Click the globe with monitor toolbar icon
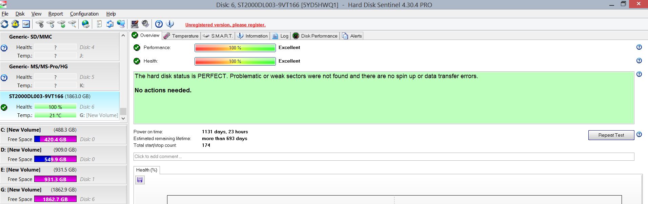Viewport: 648px width, 204px height. (x=121, y=24)
